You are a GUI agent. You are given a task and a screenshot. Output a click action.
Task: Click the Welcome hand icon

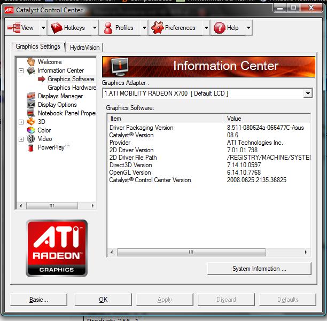click(x=31, y=62)
